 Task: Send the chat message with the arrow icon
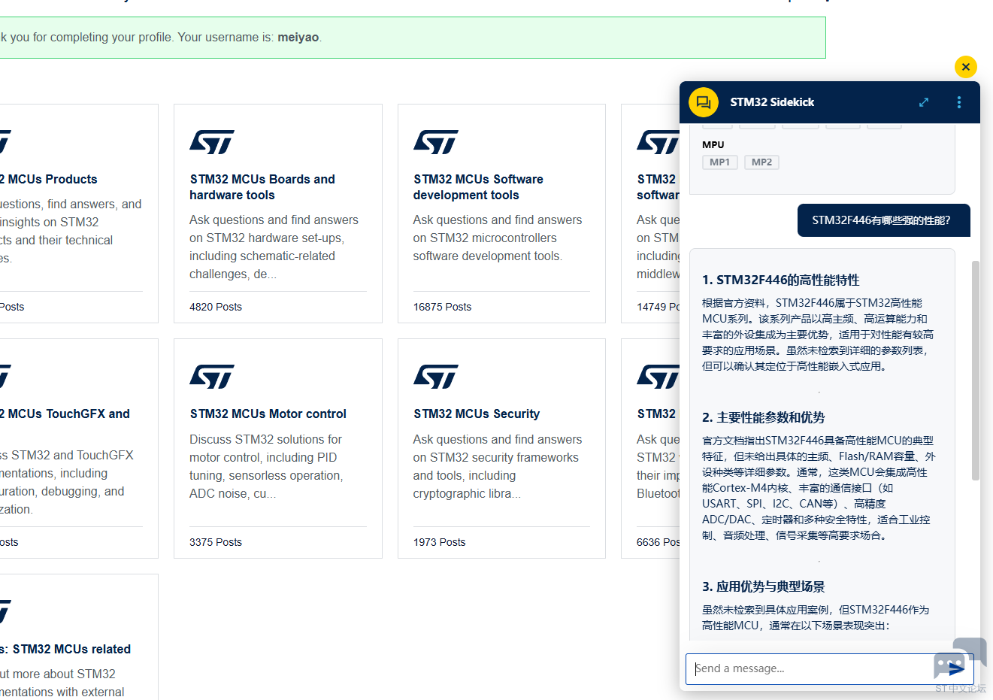(955, 668)
